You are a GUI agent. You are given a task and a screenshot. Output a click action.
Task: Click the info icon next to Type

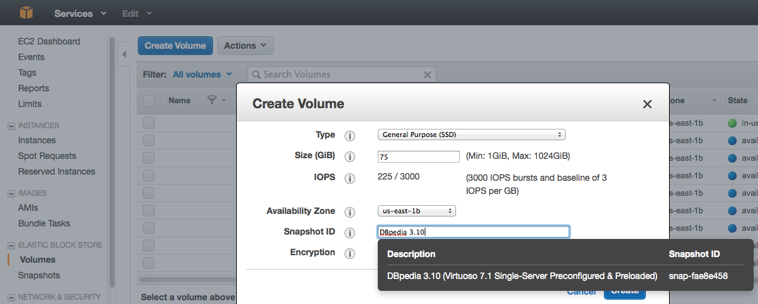click(350, 135)
